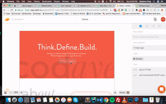Switch to the New story – Med tab
Screen dimensions: 166x104
point(106,6)
